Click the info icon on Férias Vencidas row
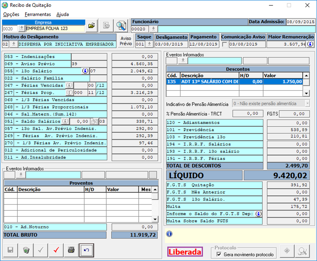 pyautogui.click(x=69, y=85)
